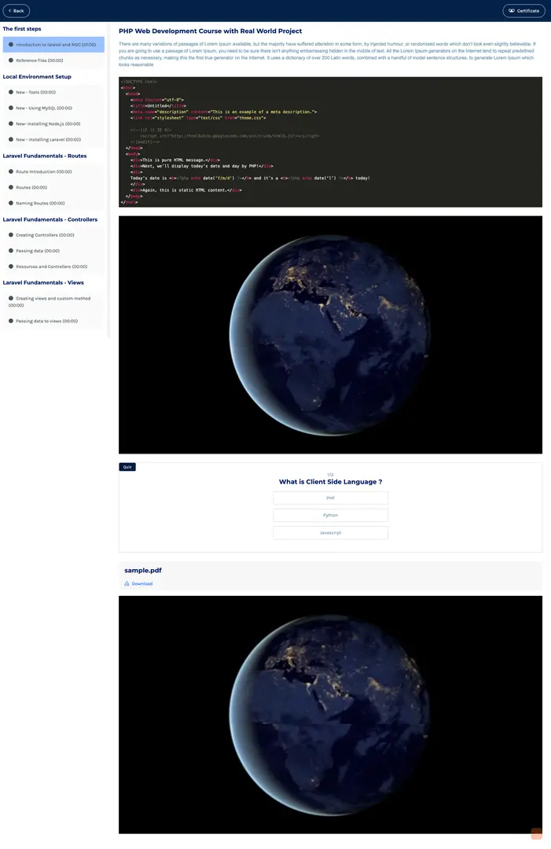Open New - Using MySQL lesson
Screen dimensions: 551x849
pos(44,108)
